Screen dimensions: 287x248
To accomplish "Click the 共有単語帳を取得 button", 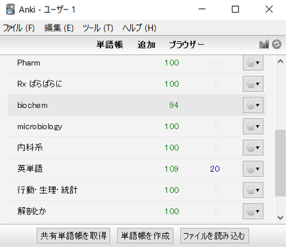I will tap(74, 236).
